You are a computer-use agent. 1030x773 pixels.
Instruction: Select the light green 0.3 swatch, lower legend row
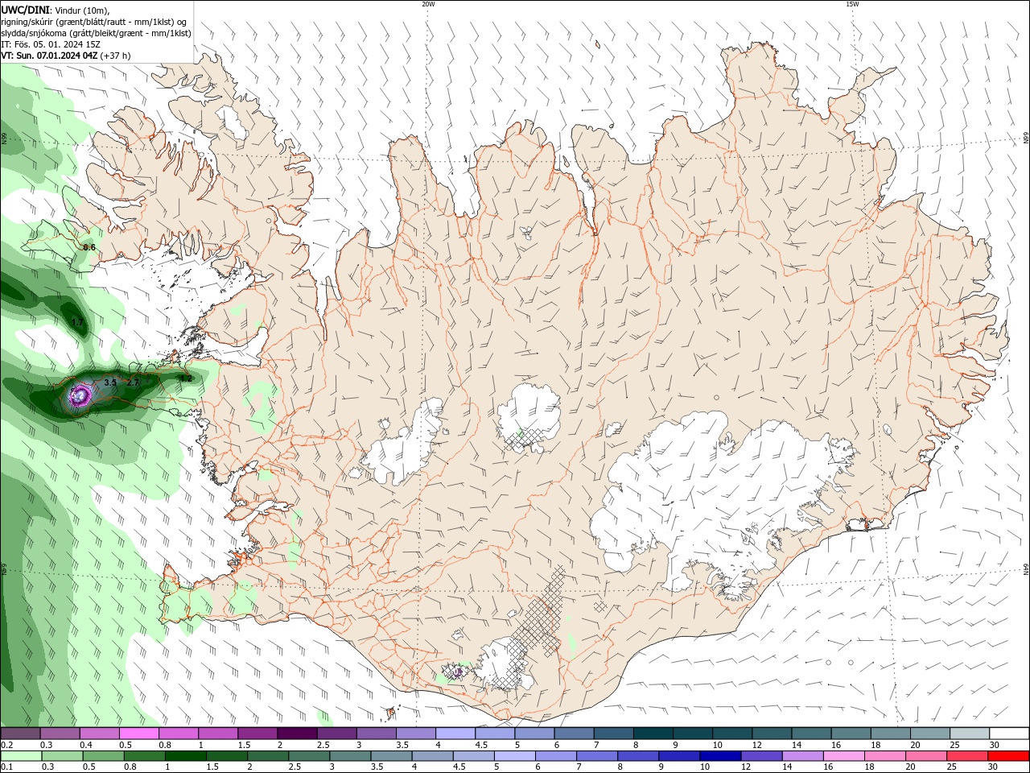(x=62, y=756)
